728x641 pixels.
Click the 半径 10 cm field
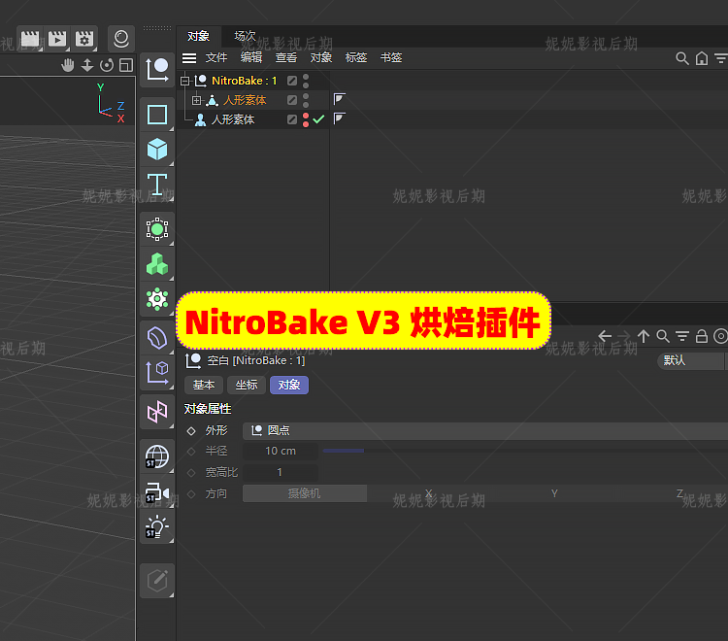pyautogui.click(x=281, y=451)
